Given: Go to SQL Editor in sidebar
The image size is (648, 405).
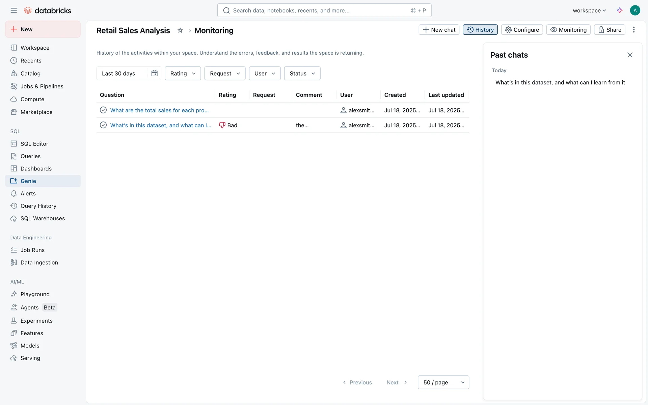Looking at the screenshot, I should click(x=34, y=144).
